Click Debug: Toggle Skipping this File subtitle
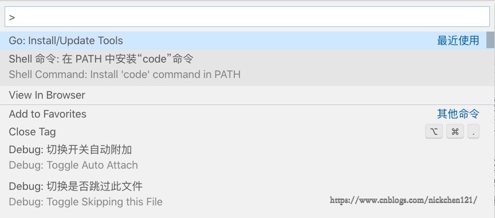The width and height of the screenshot is (495, 218). click(x=85, y=202)
